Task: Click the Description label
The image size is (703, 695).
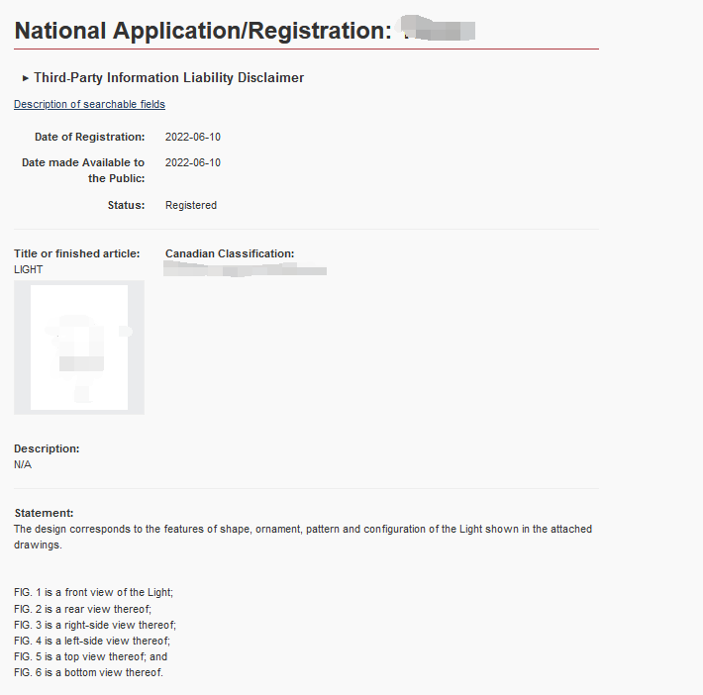Action: (47, 448)
